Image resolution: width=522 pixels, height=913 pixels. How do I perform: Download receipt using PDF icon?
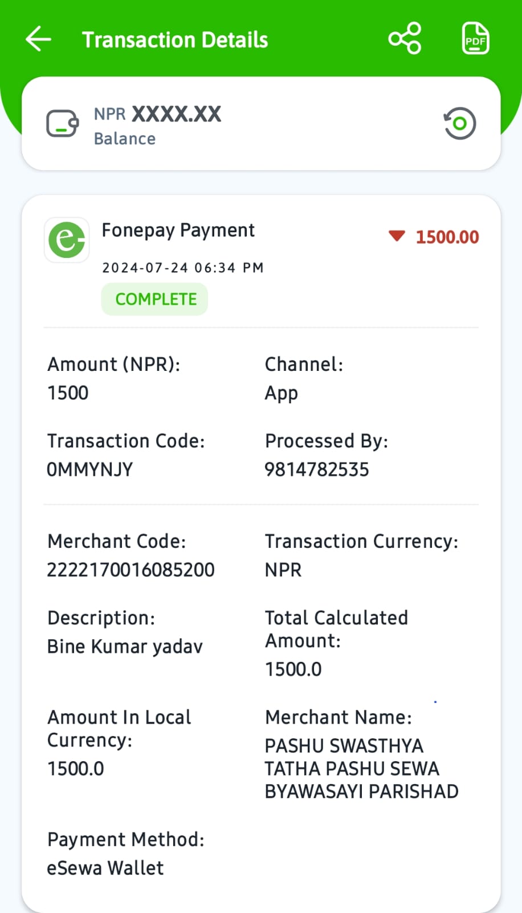pos(475,39)
